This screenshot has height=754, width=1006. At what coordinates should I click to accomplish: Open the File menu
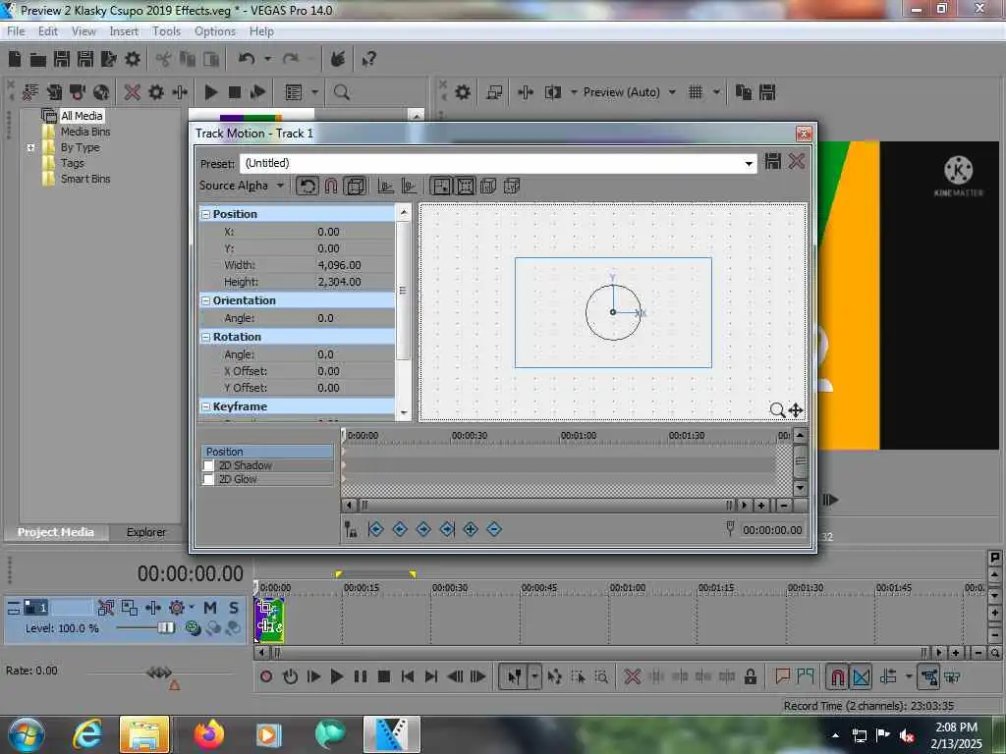[16, 31]
